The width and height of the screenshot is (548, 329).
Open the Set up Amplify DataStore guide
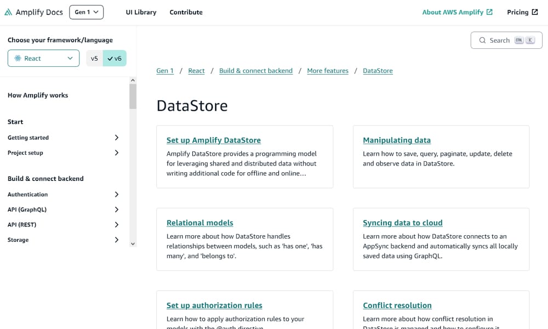(214, 140)
